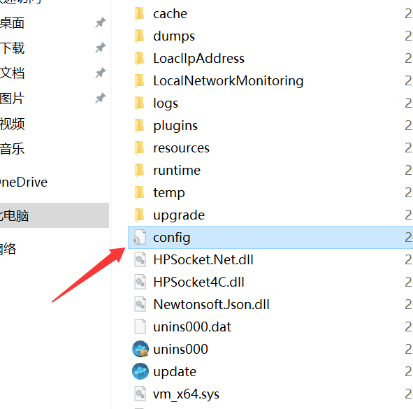The height and width of the screenshot is (409, 413).
Task: Select 视频 in the sidebar
Action: click(13, 124)
